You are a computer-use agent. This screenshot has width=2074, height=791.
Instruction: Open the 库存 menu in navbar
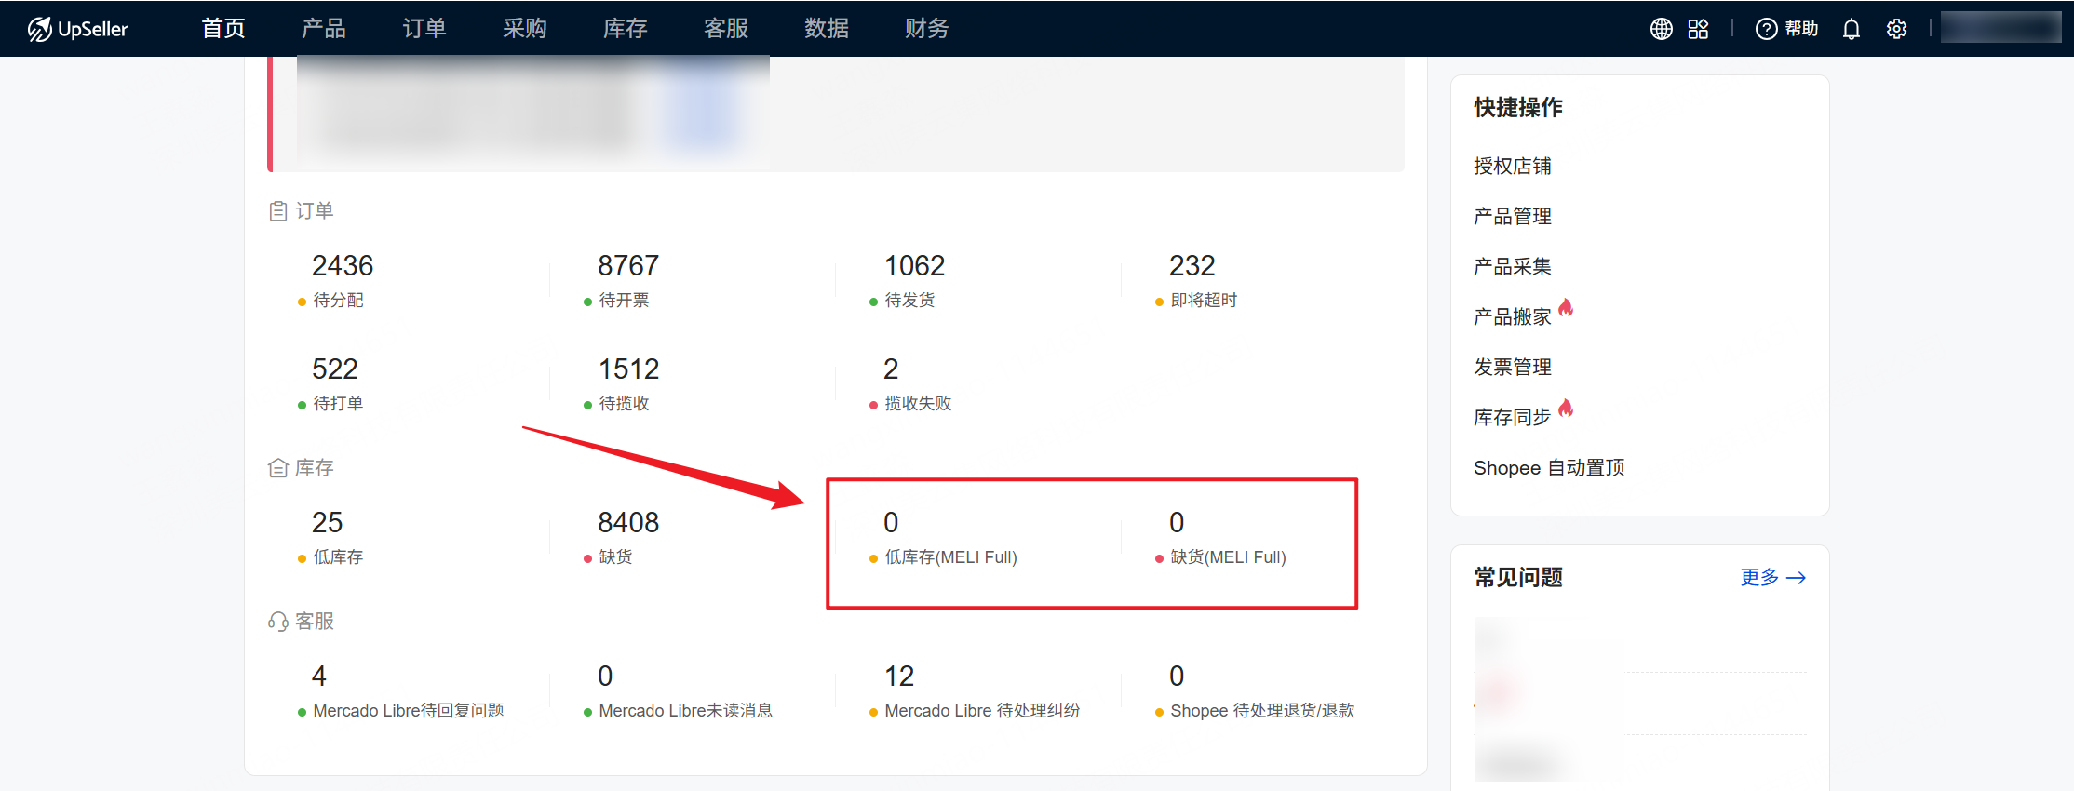[625, 29]
